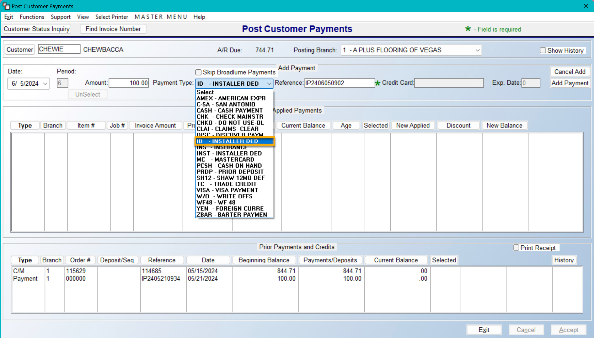The image size is (594, 338).
Task: Open the Select Printer menu
Action: click(x=112, y=17)
